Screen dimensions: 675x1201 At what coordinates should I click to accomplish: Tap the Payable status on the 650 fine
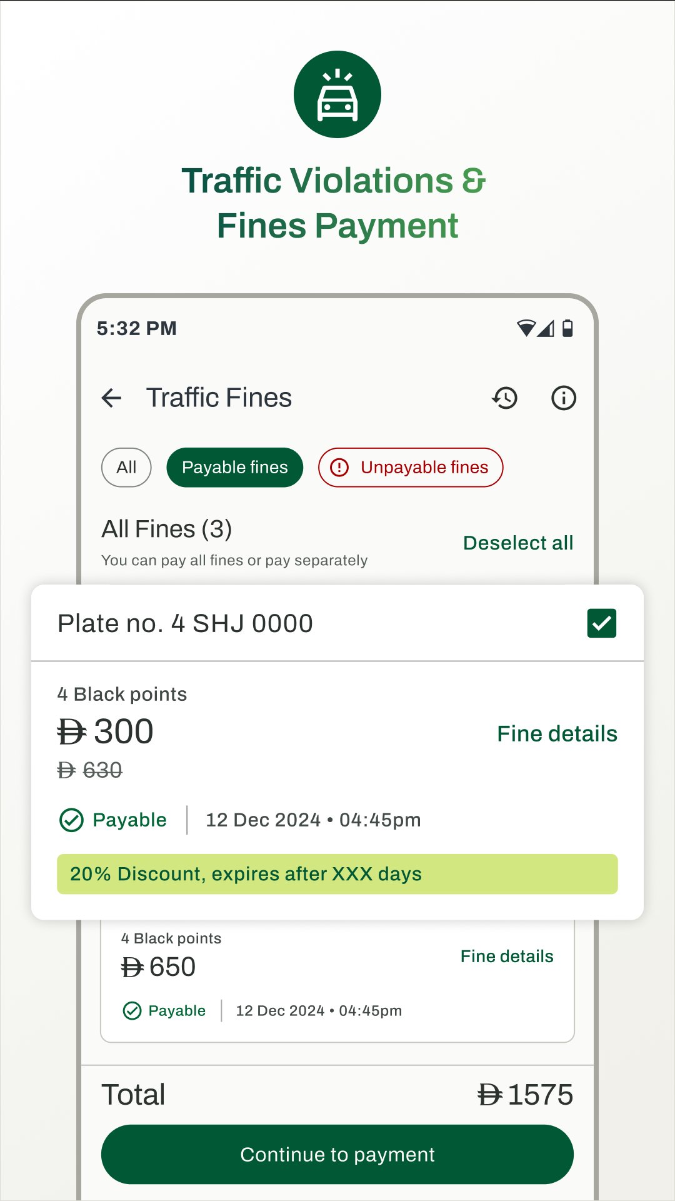click(164, 1010)
